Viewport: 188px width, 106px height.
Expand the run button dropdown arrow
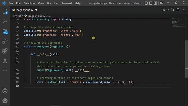(168, 10)
